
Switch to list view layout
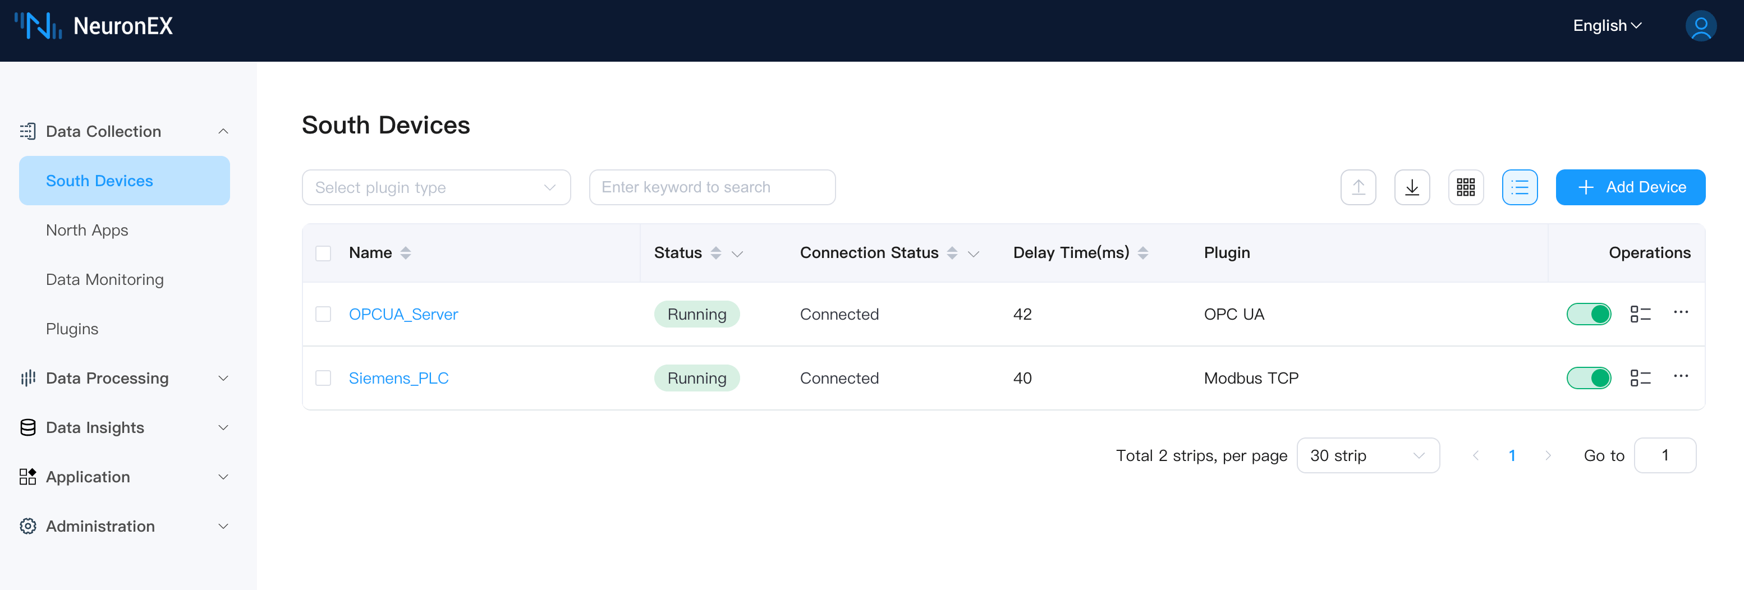pos(1519,187)
